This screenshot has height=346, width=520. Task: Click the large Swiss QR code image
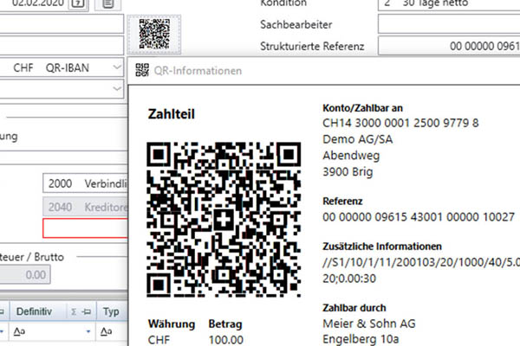point(224,220)
